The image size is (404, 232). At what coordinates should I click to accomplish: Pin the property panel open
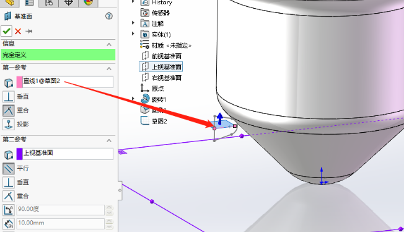[29, 31]
